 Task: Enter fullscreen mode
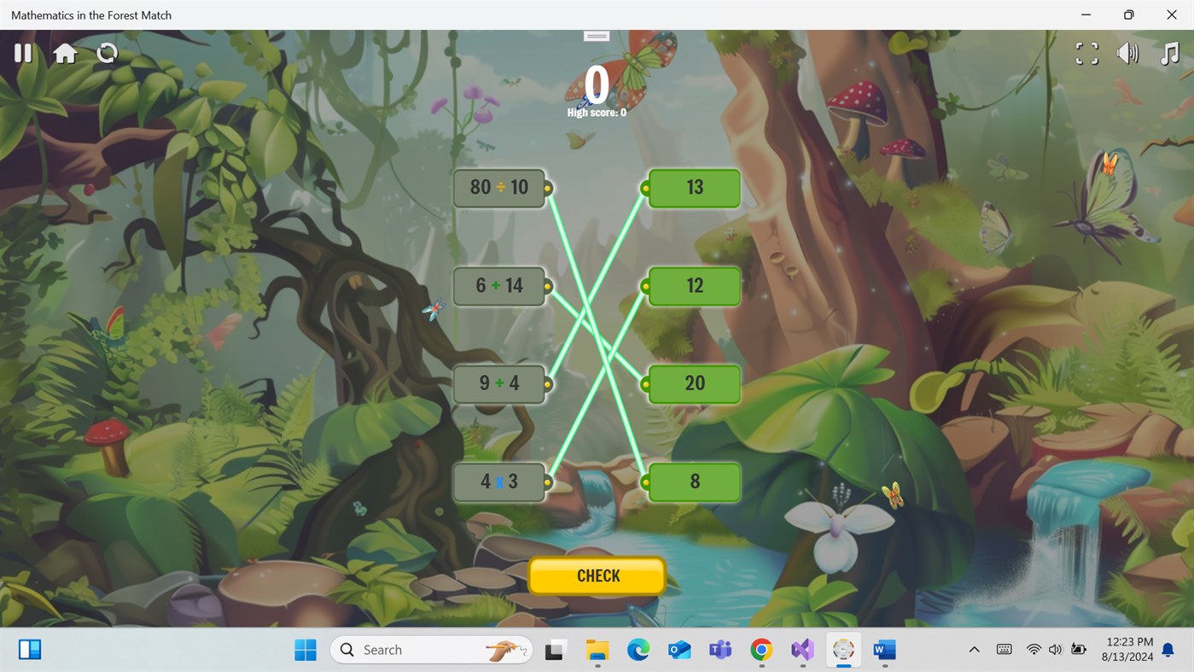1086,53
